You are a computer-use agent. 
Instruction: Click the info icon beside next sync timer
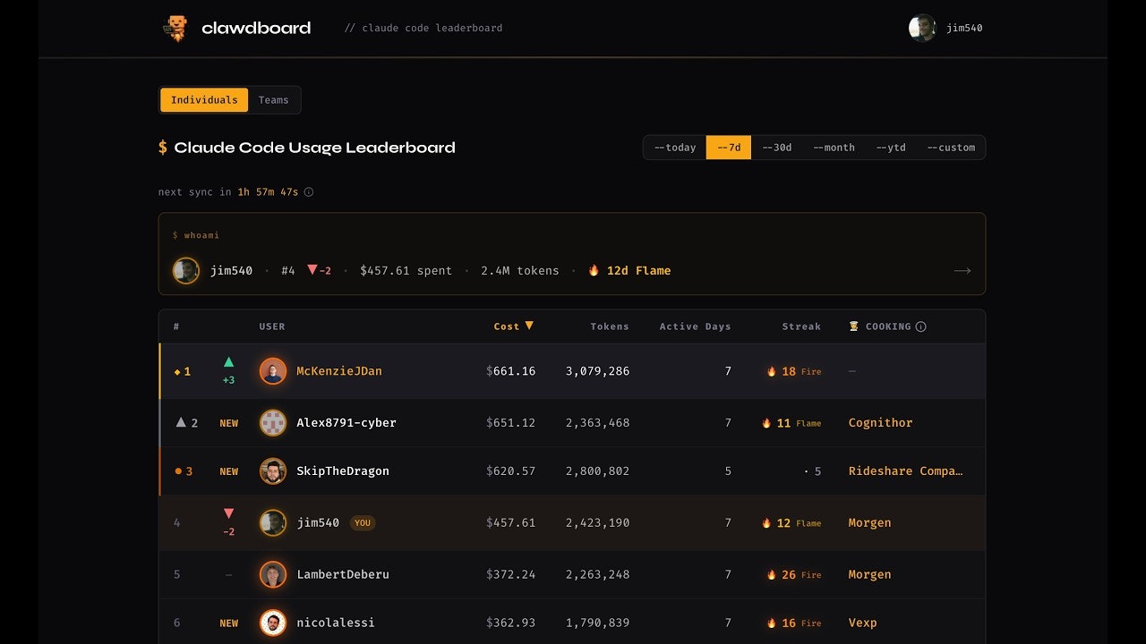click(308, 191)
